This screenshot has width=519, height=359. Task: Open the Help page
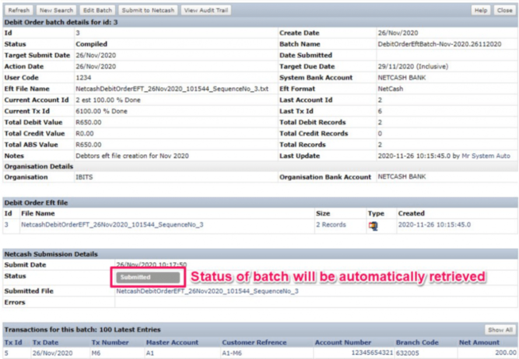(x=481, y=10)
